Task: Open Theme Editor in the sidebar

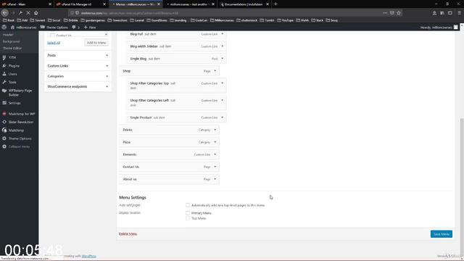Action: (x=12, y=49)
